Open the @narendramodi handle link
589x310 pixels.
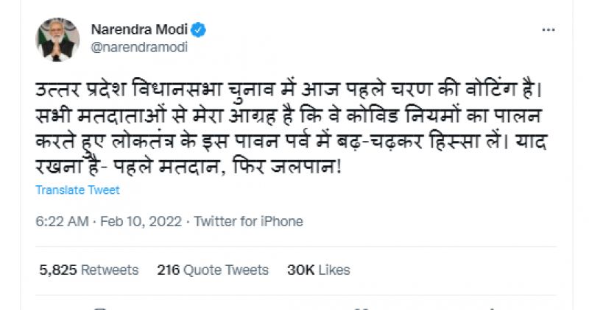138,47
